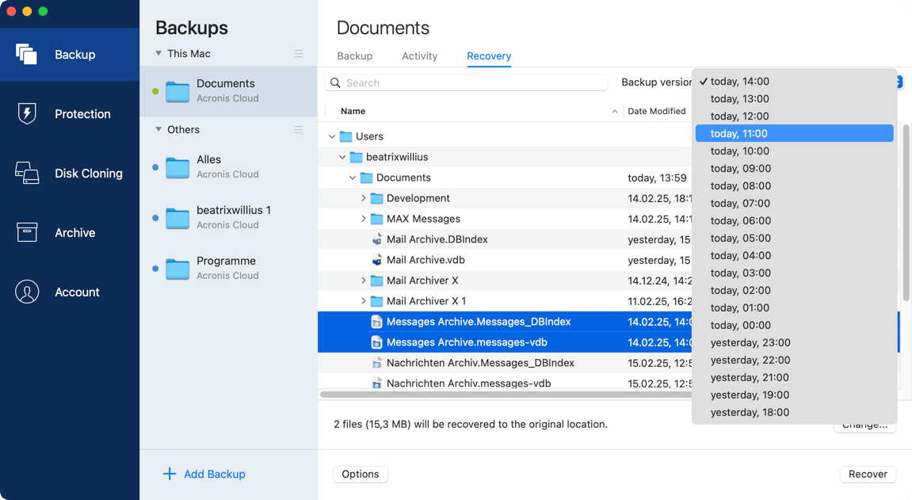The height and width of the screenshot is (500, 912).
Task: Choose backup version today, 14:00
Action: [795, 82]
